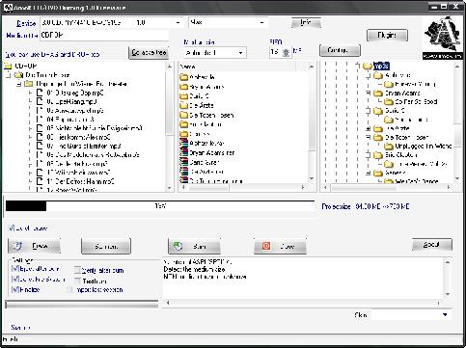
Task: Click the Device label link
Action: 26,23
